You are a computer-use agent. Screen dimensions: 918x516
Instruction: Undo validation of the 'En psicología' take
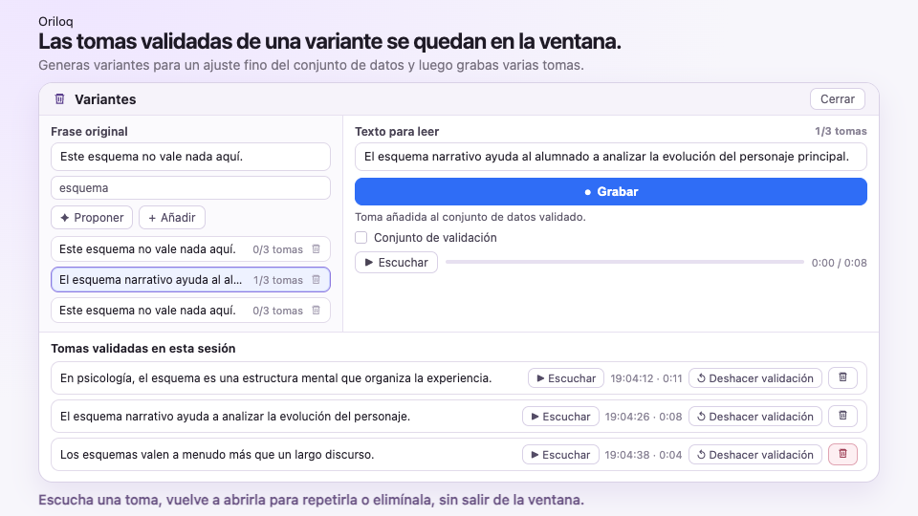tap(755, 378)
